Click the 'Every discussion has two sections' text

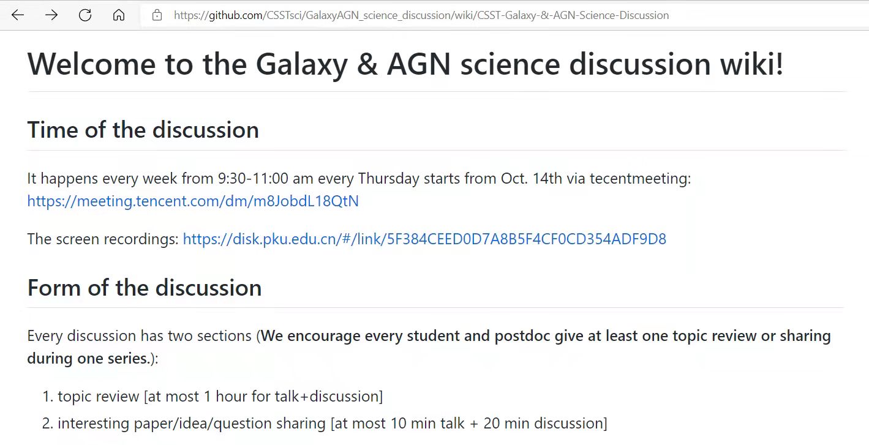(140, 336)
